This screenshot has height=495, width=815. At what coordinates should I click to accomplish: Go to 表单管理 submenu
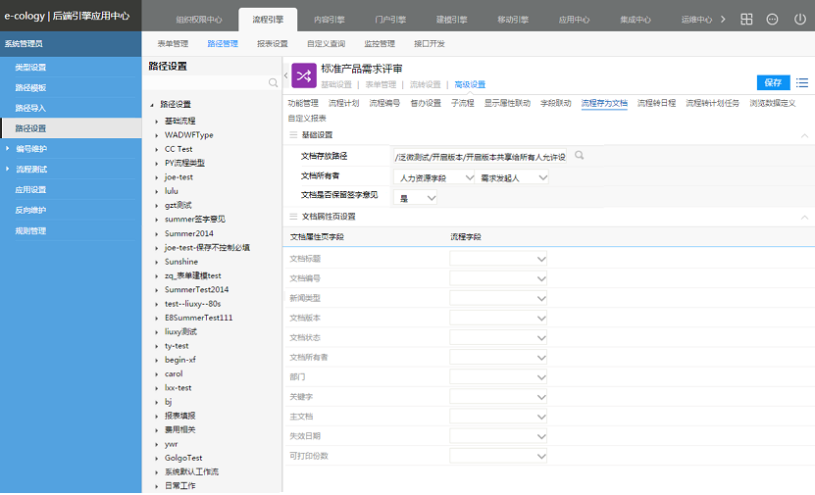pos(173,44)
